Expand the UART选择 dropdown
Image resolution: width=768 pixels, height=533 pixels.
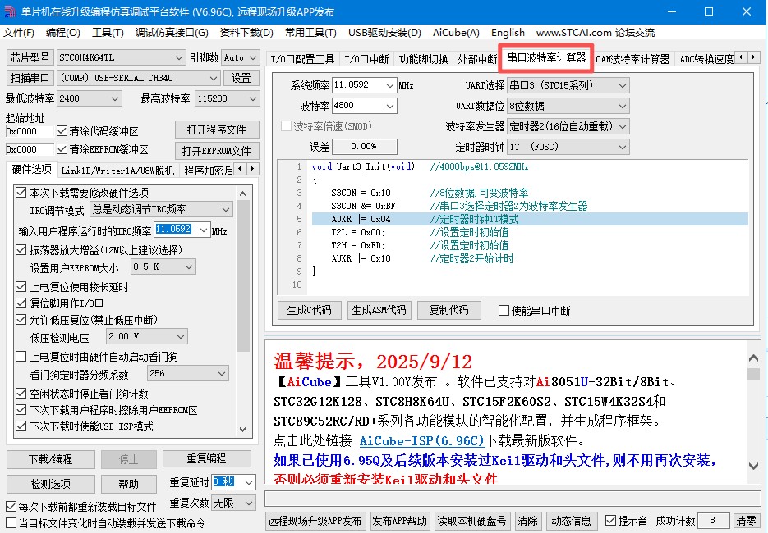622,85
